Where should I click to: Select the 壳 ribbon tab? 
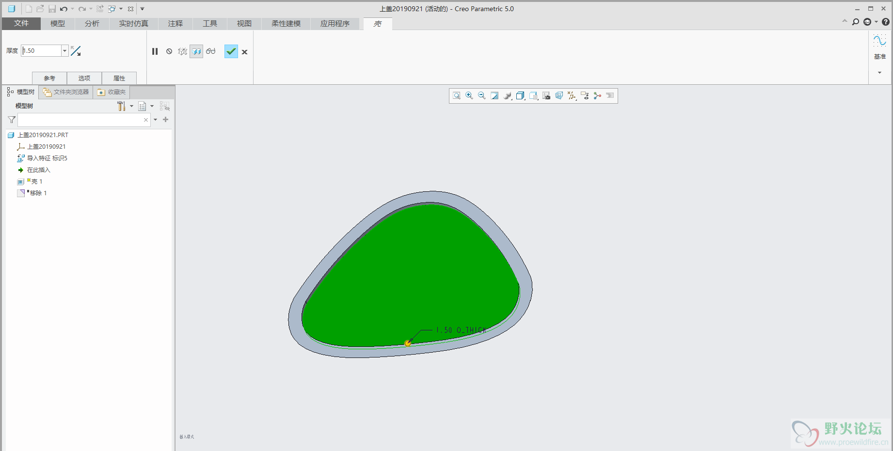(x=378, y=24)
